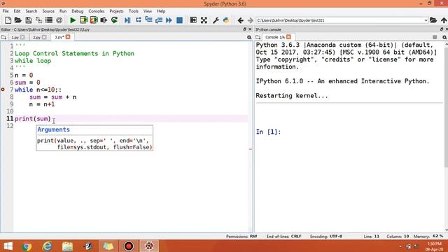Screen dimensions: 448x252
Task: Stop debugging with blue square
Action: pos(179,20)
